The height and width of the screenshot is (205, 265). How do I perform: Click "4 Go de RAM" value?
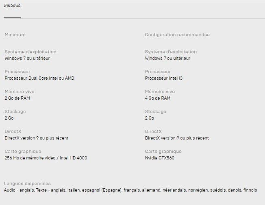pyautogui.click(x=158, y=98)
